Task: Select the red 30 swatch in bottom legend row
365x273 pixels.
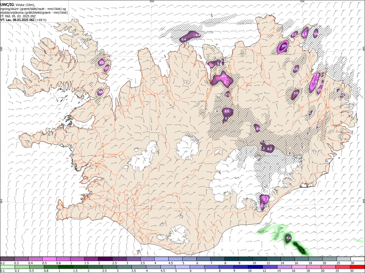Action: point(358,267)
